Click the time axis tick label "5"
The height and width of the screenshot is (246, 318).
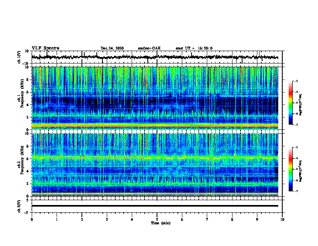[157, 219]
